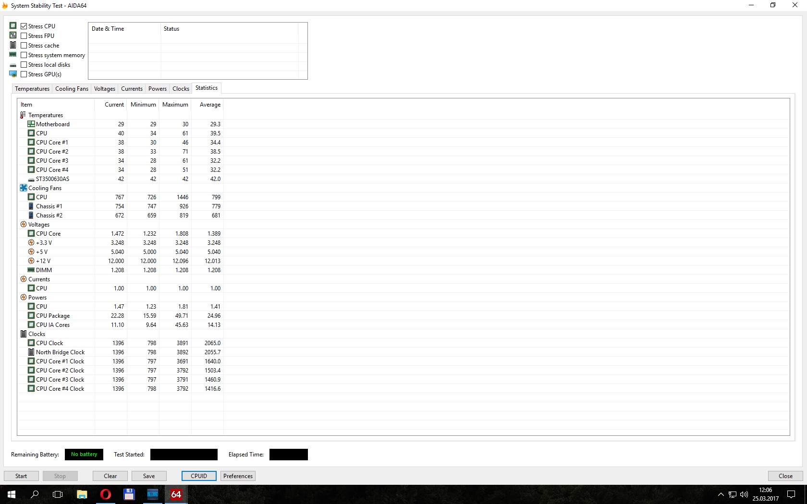Click the North Bridge Clock icon
Viewport: 807px width, 504px height.
31,352
